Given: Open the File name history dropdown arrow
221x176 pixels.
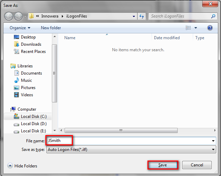Looking at the screenshot, I should pyautogui.click(x=213, y=141).
